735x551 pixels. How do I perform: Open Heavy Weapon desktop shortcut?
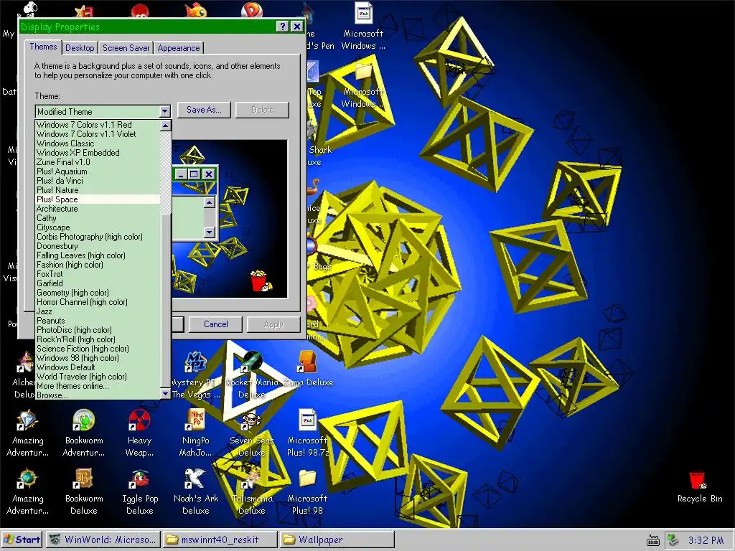tap(139, 420)
